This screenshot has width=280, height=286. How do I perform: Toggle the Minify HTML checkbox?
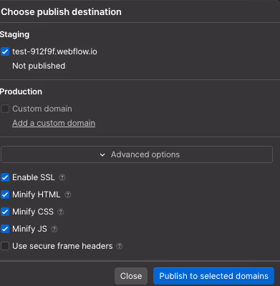coord(5,194)
